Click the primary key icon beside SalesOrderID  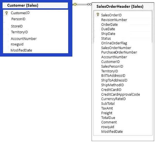pos(98,15)
